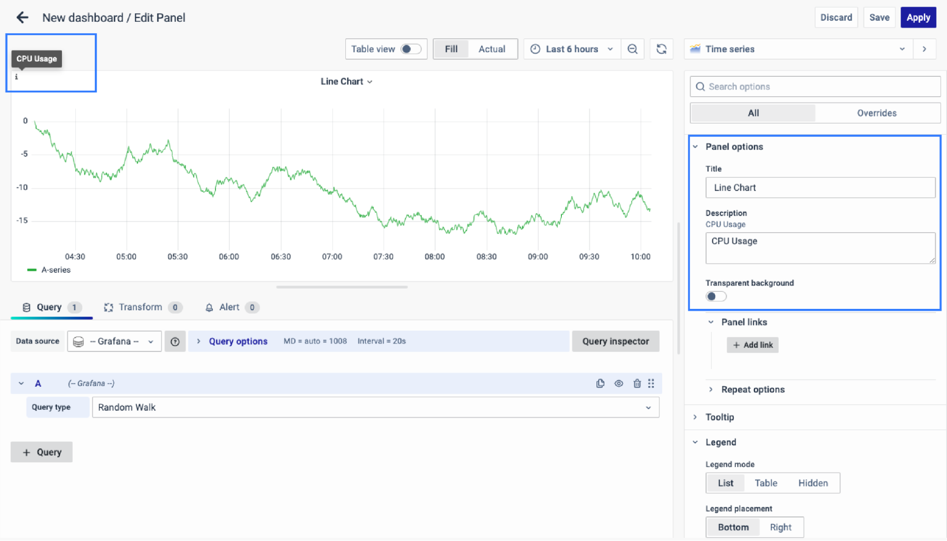
Task: Click the panel Title input field
Action: (820, 188)
